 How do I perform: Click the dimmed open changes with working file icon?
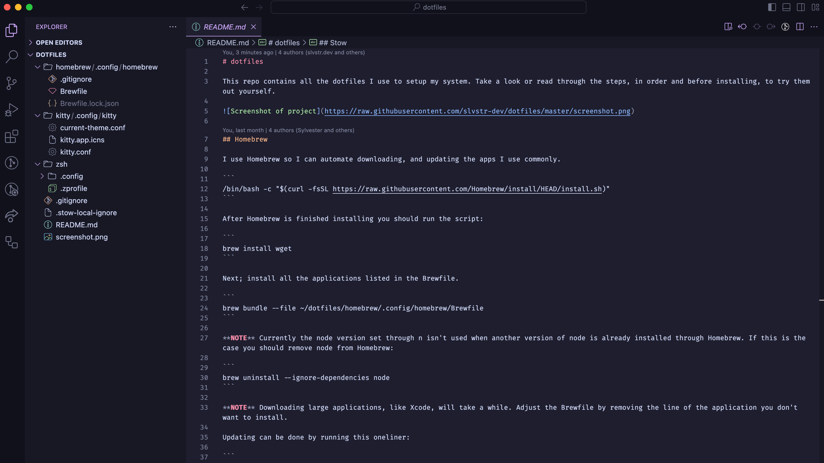tap(757, 26)
